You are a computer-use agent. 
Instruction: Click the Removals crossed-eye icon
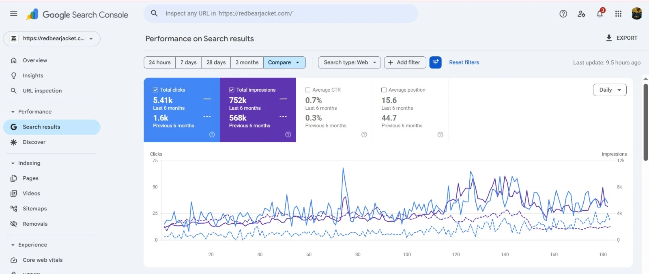14,224
